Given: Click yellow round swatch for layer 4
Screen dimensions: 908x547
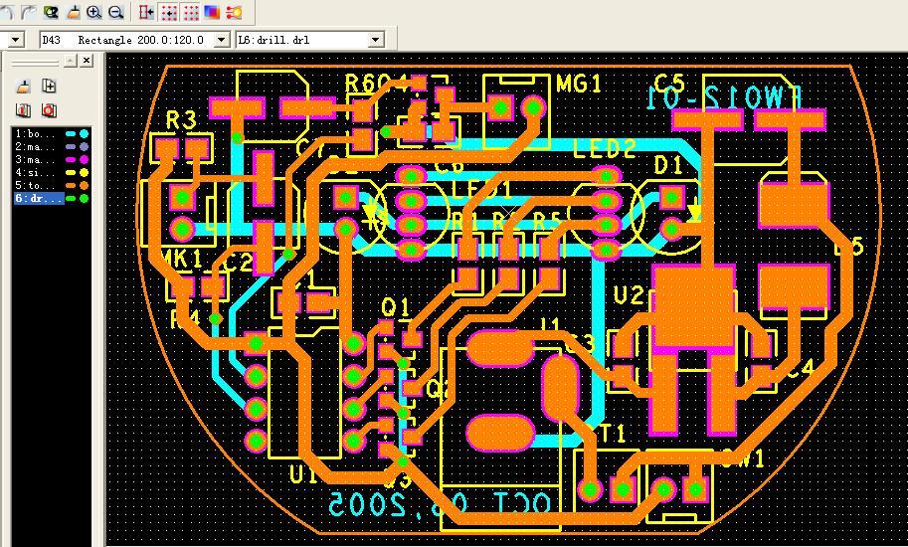Looking at the screenshot, I should tap(84, 172).
